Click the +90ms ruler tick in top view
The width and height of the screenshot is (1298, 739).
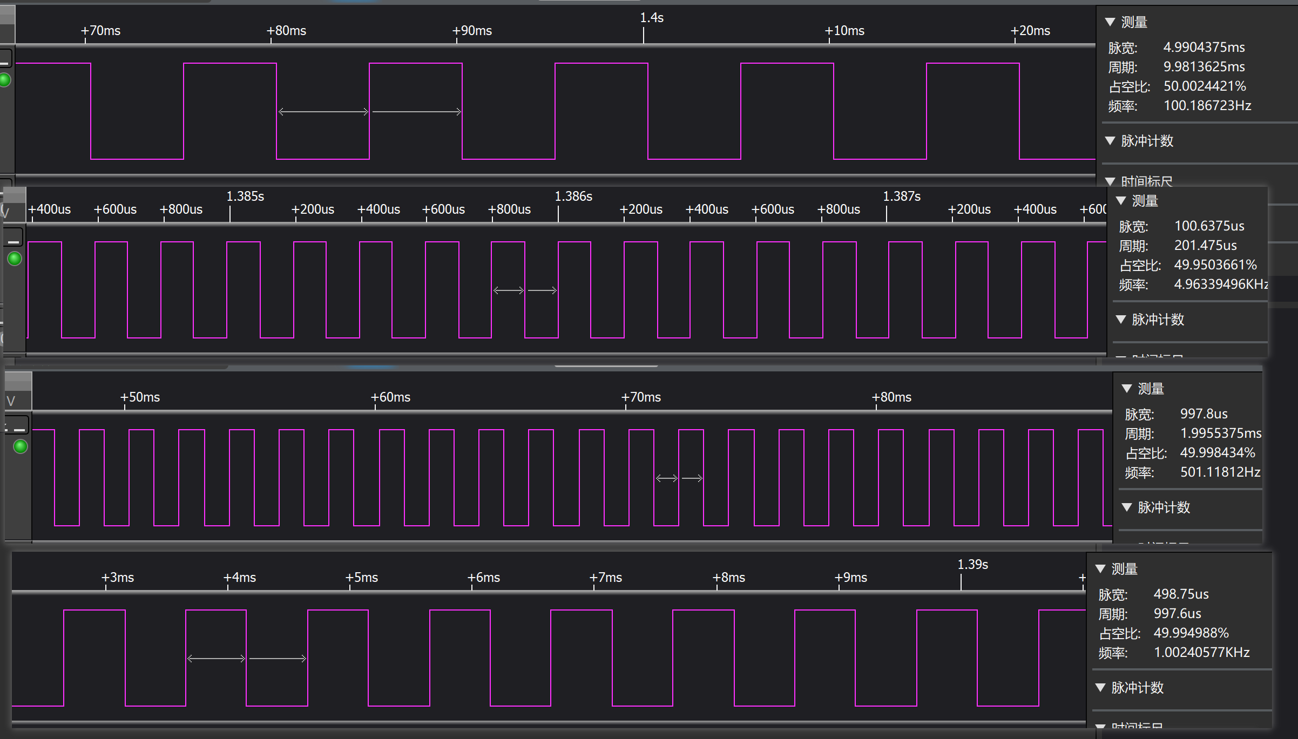[472, 31]
